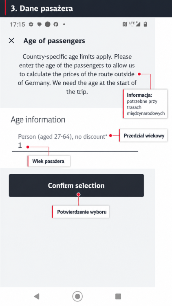172x306 pixels.
Task: Tap the settings gear status icon
Action: coord(31,24)
